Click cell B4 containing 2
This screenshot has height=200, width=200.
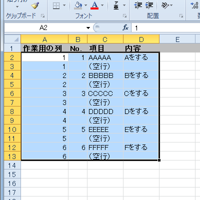(77, 75)
